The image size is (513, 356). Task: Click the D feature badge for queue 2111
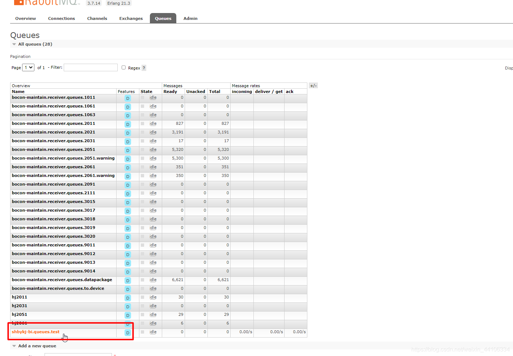click(128, 194)
